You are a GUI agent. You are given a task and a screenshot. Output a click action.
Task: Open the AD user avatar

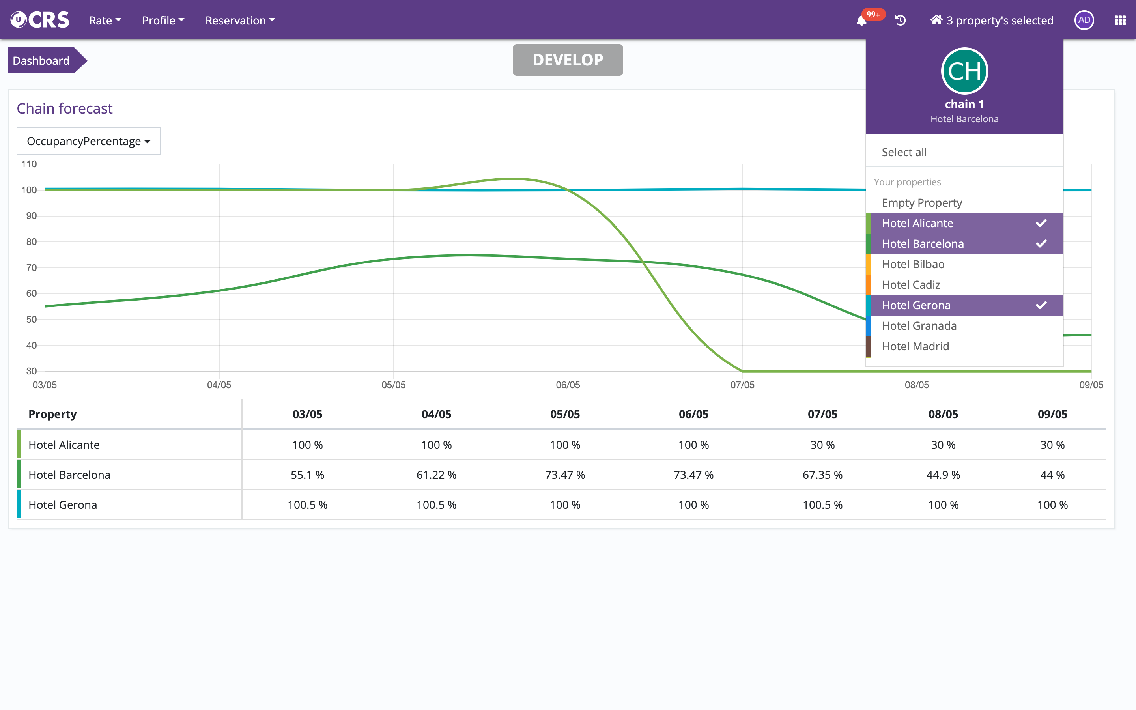pyautogui.click(x=1084, y=20)
